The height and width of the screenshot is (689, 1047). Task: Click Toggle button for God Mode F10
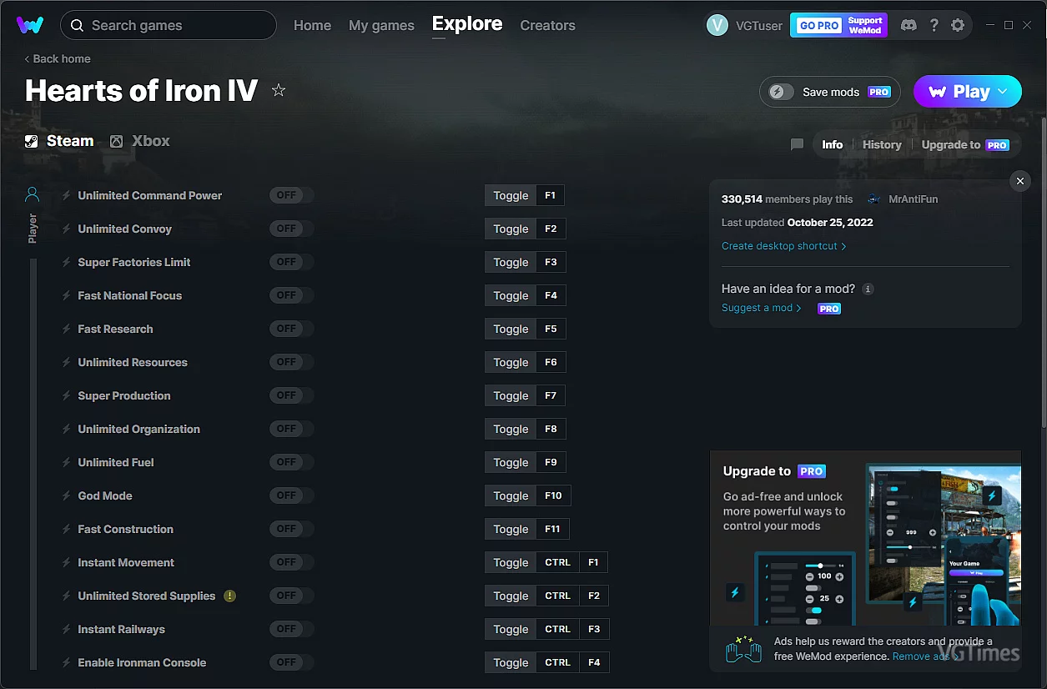(x=511, y=495)
